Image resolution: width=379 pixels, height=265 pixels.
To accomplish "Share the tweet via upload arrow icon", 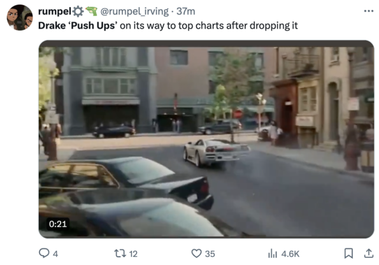I will click(369, 253).
